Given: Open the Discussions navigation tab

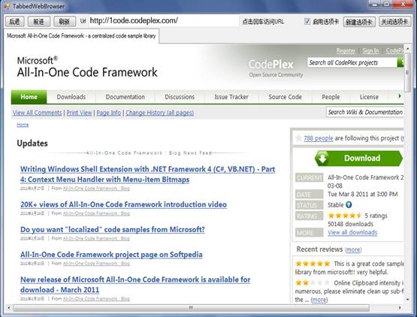Looking at the screenshot, I should [x=180, y=97].
